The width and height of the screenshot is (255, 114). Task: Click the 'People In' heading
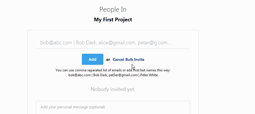(x=113, y=9)
